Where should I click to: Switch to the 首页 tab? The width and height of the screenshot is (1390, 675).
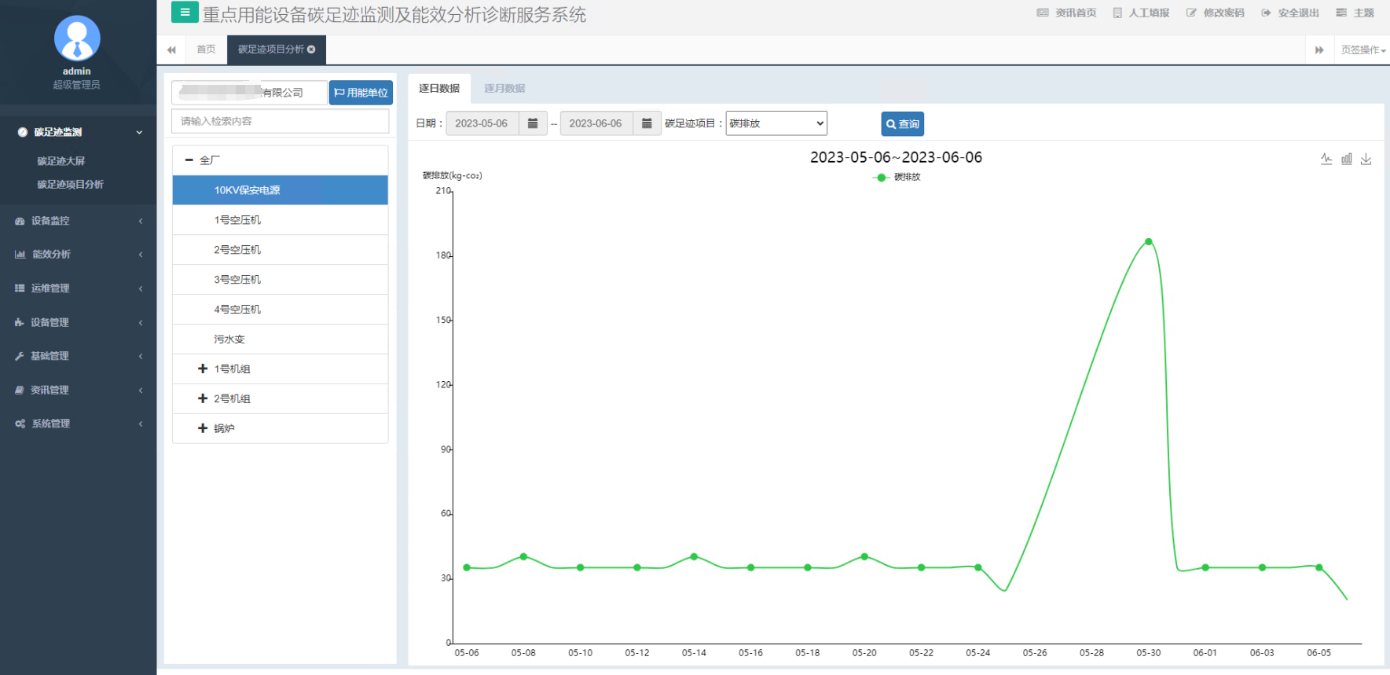pos(206,50)
